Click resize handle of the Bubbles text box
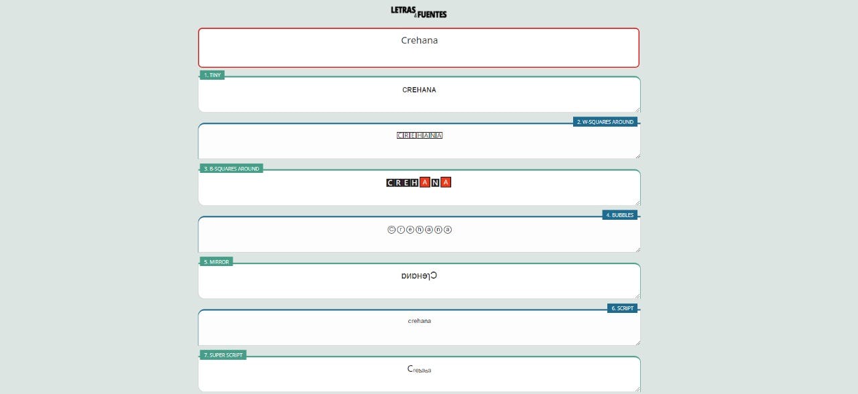 [x=637, y=249]
